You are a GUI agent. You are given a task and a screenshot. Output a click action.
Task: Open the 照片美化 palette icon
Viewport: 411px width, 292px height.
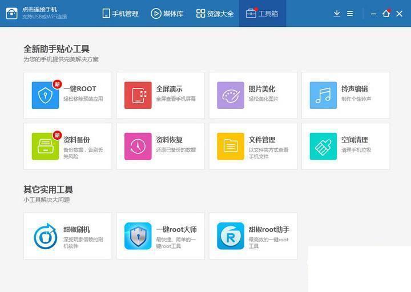231,95
